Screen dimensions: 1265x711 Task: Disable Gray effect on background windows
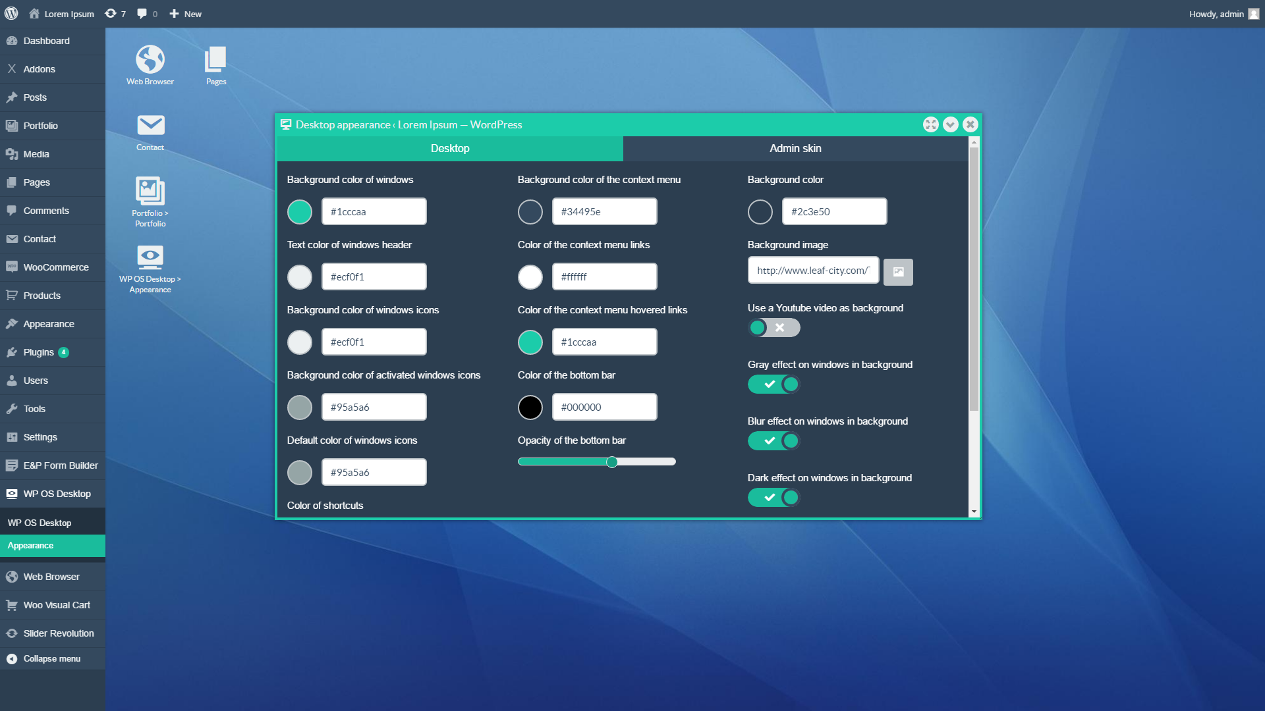tap(773, 384)
